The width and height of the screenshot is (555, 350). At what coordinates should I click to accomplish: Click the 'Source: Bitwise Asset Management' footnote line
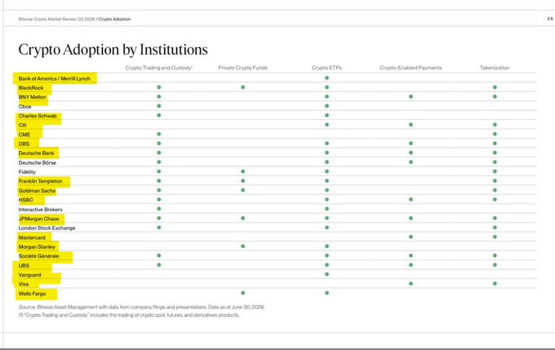point(141,308)
